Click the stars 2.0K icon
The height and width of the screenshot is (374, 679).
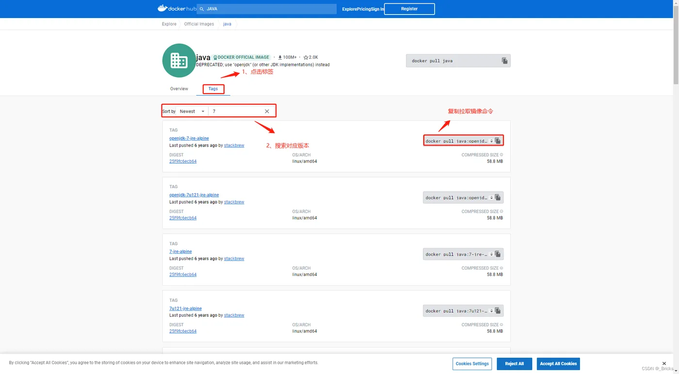pyautogui.click(x=306, y=57)
